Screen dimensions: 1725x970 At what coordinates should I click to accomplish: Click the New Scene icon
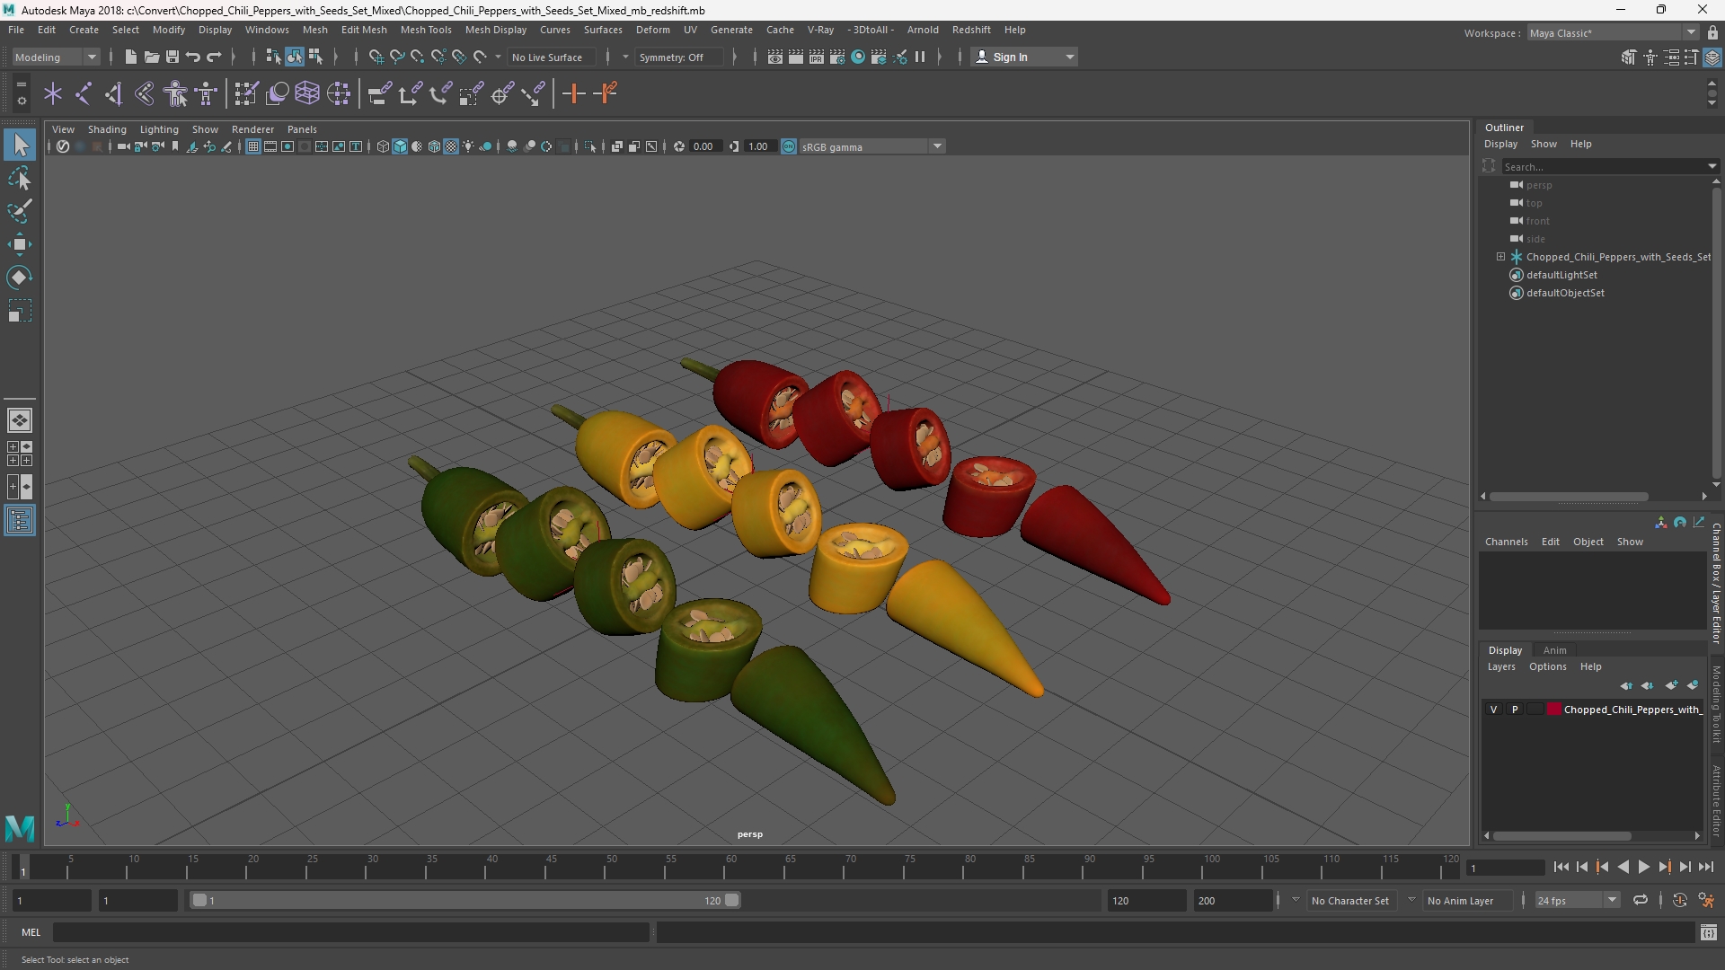click(x=130, y=57)
